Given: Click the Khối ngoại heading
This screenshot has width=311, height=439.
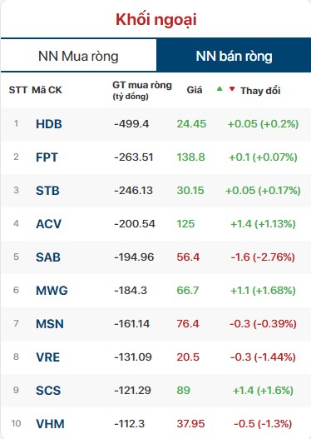Looking at the screenshot, I should point(156,20).
